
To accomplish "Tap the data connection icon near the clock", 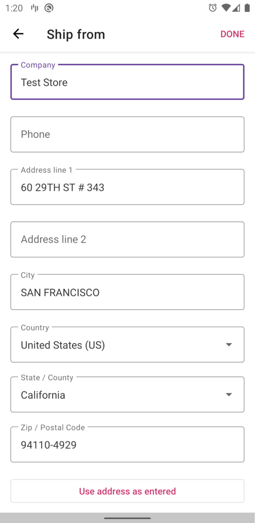I will click(x=34, y=8).
